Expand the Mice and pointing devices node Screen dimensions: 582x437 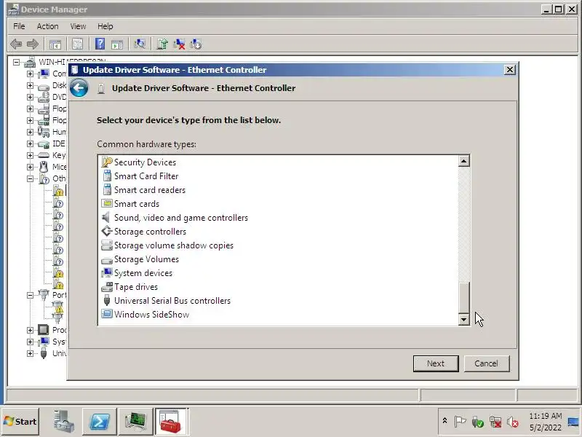pyautogui.click(x=30, y=167)
